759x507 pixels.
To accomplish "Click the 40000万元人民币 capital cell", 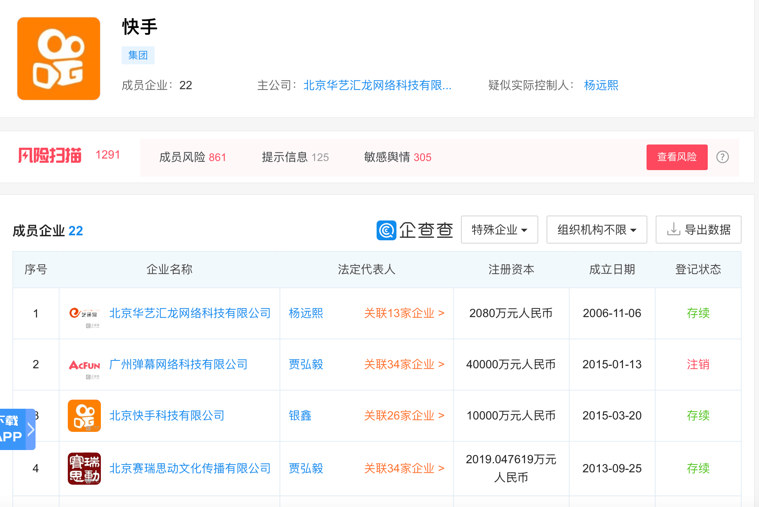I will [x=511, y=365].
